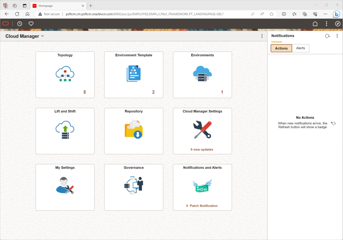Open the My Settings user icon
This screenshot has width=343, height=240.
pyautogui.click(x=65, y=185)
